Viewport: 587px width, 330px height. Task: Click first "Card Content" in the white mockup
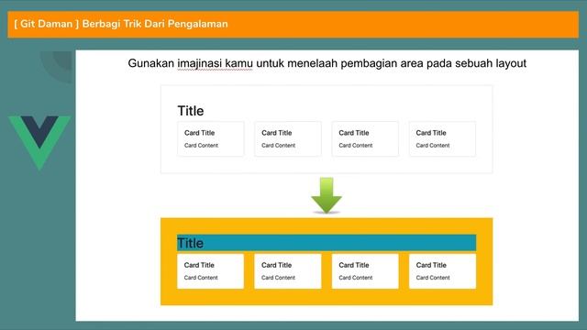tap(201, 146)
